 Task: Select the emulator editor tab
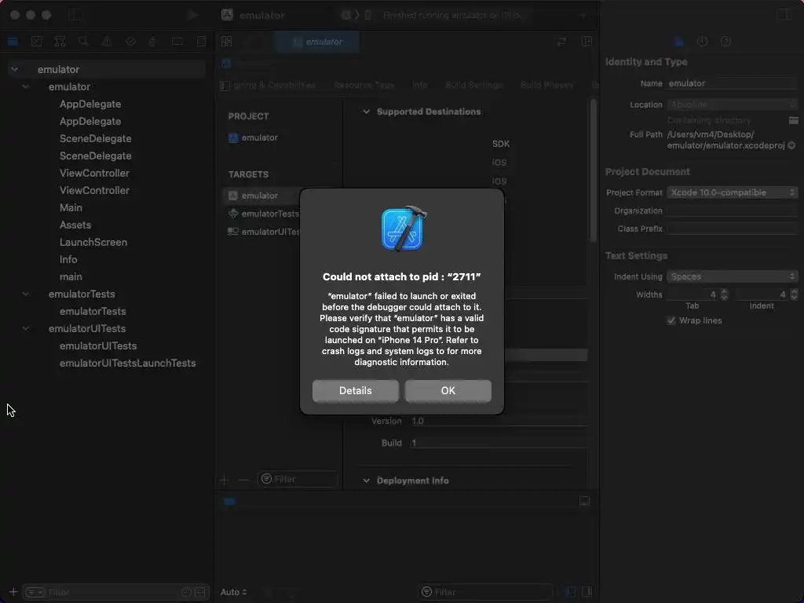pos(317,42)
